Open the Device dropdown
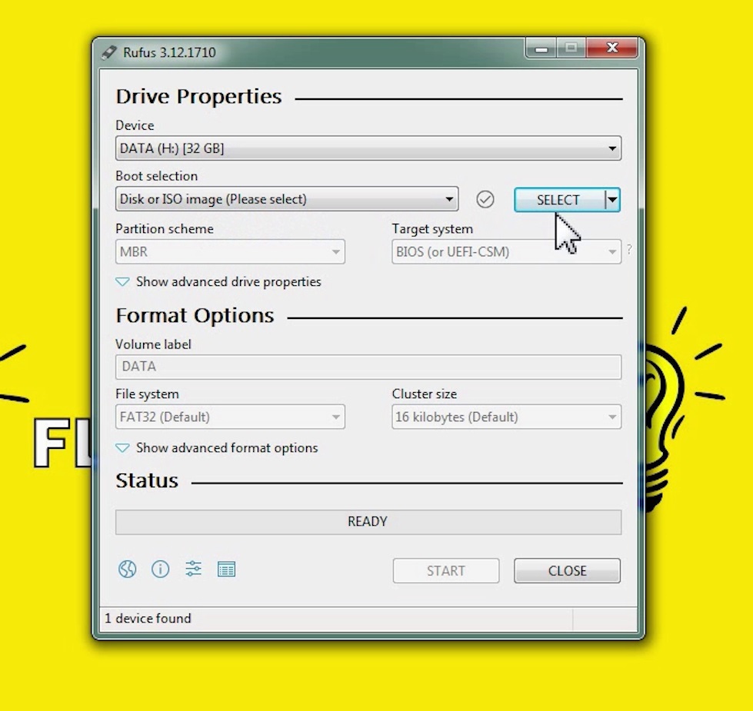This screenshot has height=711, width=753. (x=368, y=148)
